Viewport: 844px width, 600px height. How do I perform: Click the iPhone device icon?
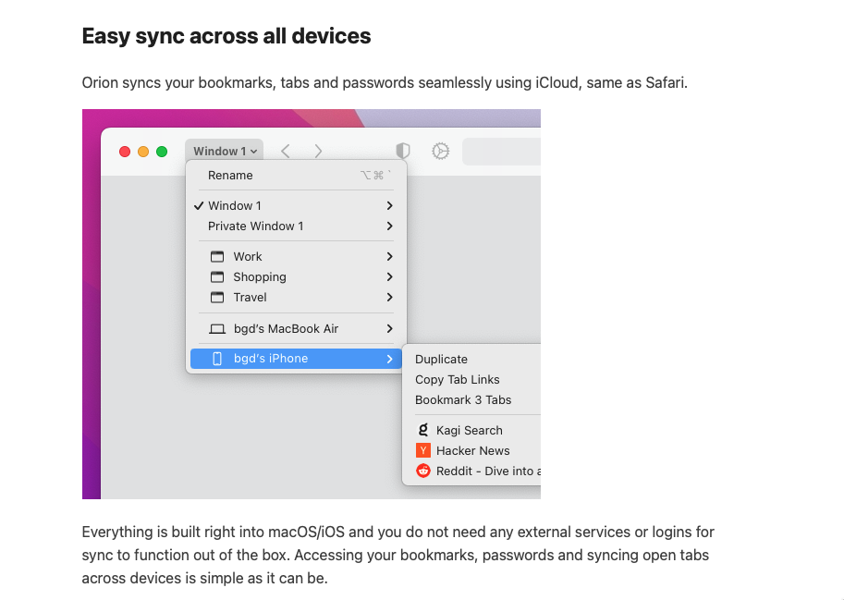point(217,359)
